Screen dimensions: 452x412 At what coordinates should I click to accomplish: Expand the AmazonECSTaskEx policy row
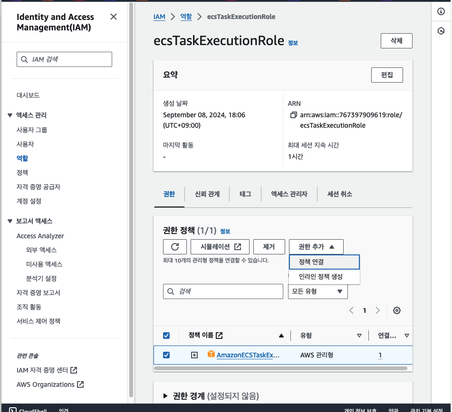tap(194, 355)
